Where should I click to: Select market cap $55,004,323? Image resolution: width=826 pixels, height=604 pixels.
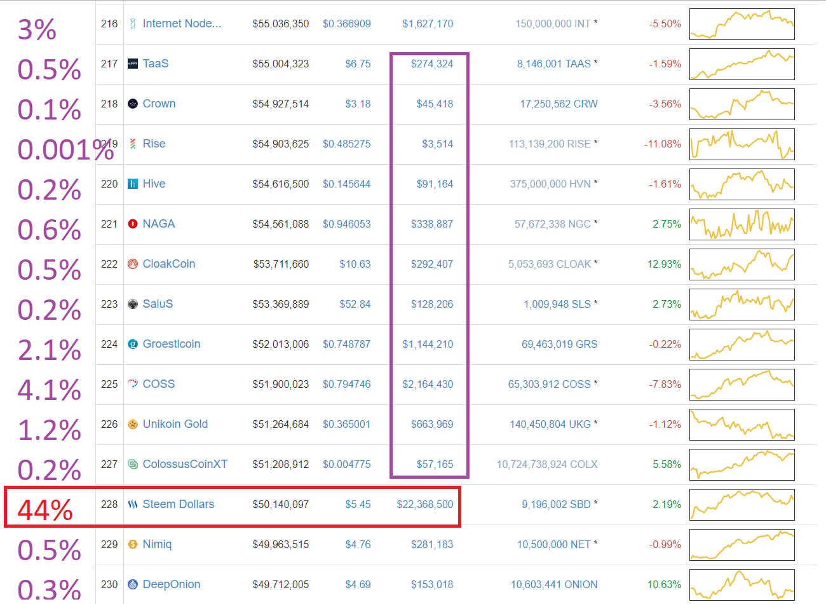click(281, 64)
